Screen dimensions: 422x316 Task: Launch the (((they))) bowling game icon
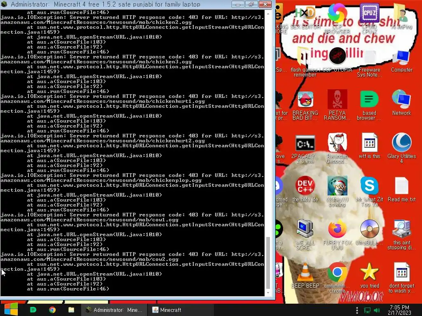pyautogui.click(x=337, y=186)
